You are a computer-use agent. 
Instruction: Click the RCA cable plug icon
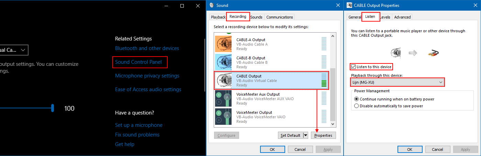(433, 53)
